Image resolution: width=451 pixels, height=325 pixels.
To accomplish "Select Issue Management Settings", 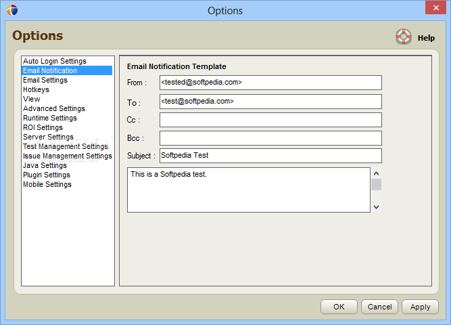I will [x=67, y=156].
